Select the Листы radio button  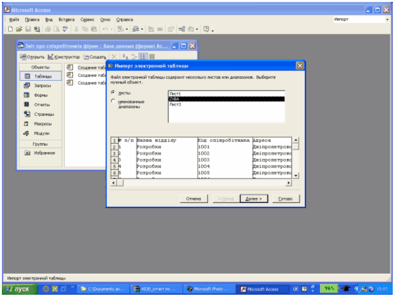point(113,92)
